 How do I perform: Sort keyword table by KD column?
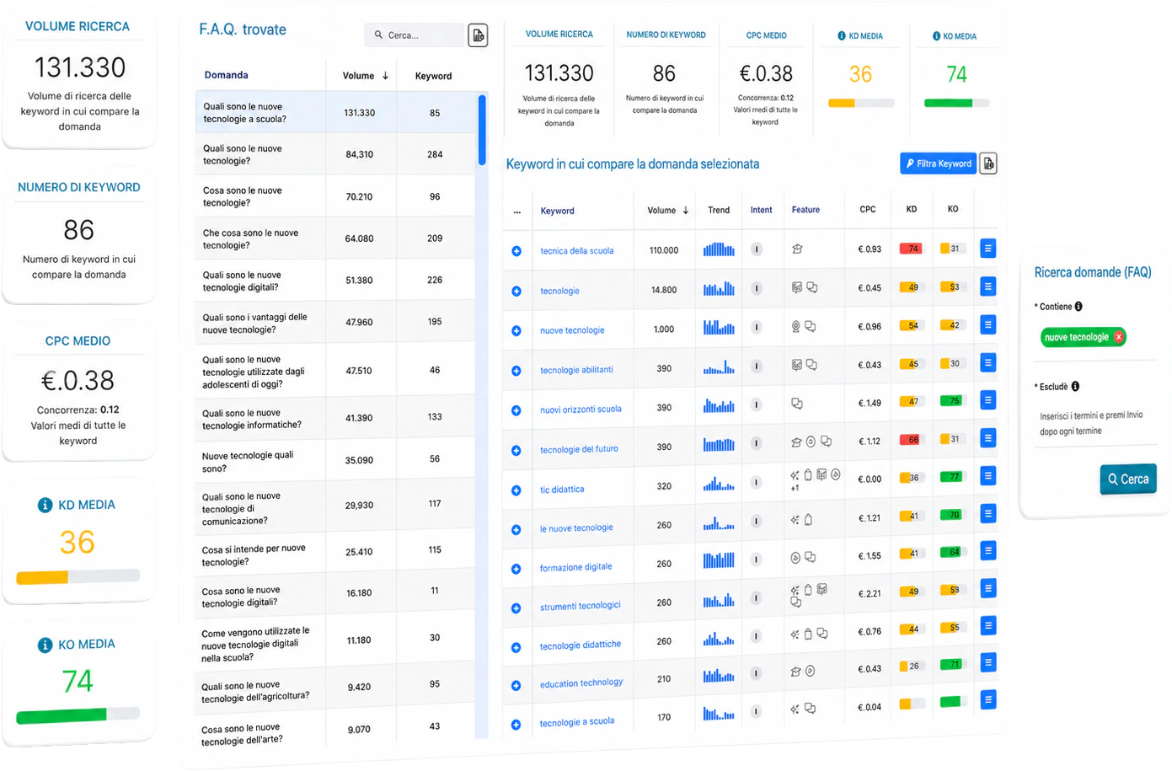click(x=912, y=209)
